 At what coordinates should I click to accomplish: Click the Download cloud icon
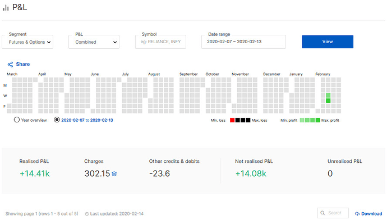357,214
